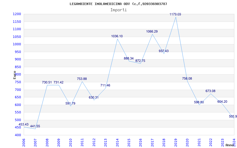
Task: Click the data label 1179.69
Action: pos(175,14)
